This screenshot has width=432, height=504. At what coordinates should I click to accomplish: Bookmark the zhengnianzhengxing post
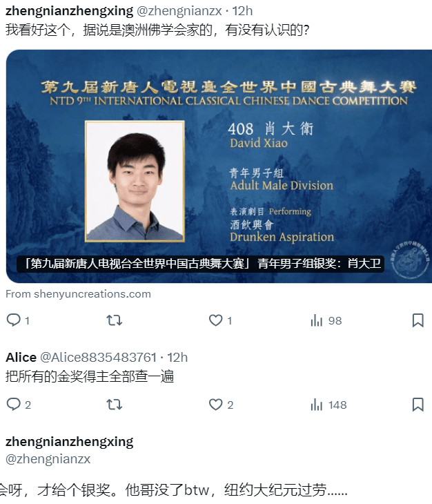[418, 320]
